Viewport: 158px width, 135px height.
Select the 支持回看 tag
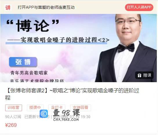81,108
